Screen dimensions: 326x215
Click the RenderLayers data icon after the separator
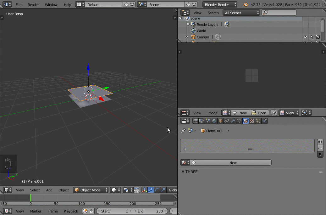[x=227, y=24]
